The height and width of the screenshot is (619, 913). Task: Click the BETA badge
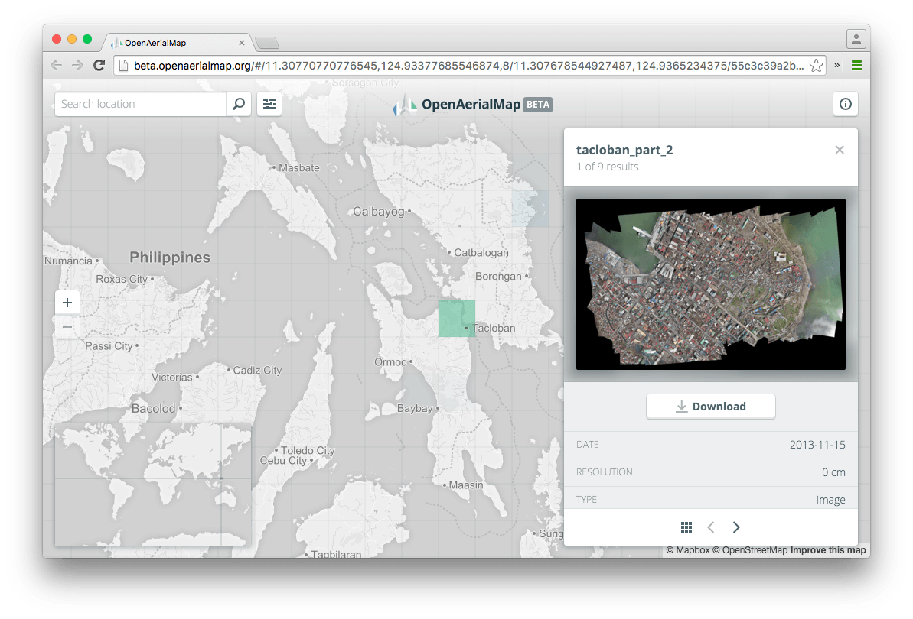[537, 105]
